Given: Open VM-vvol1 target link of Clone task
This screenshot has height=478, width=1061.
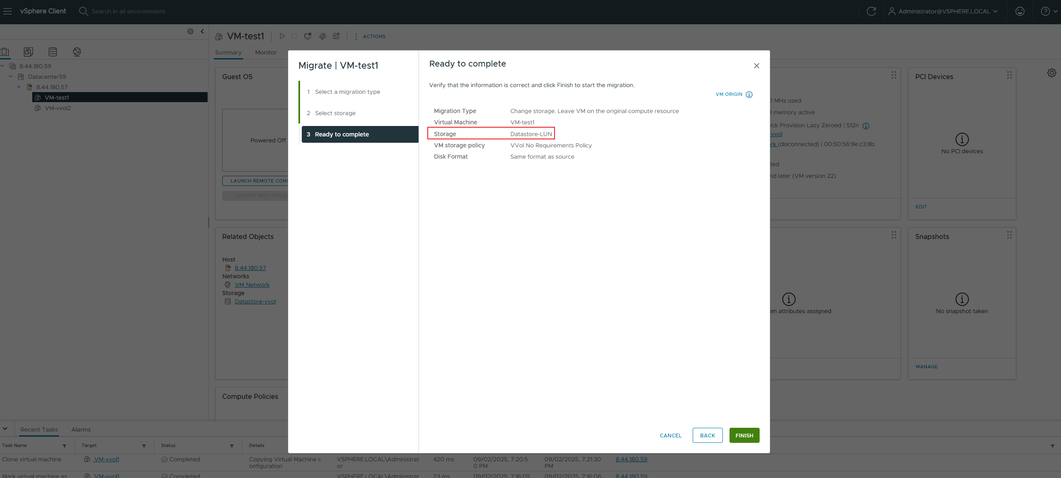Looking at the screenshot, I should (106, 459).
